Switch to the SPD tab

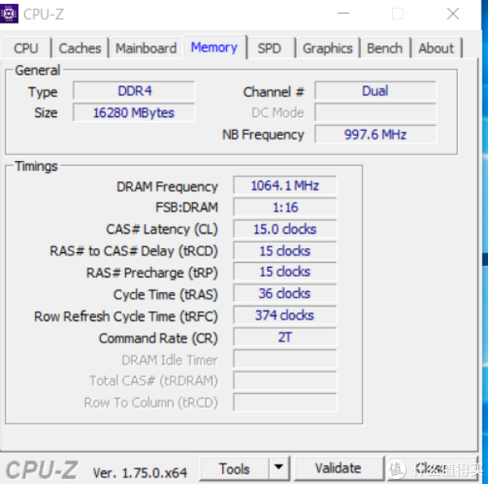269,48
